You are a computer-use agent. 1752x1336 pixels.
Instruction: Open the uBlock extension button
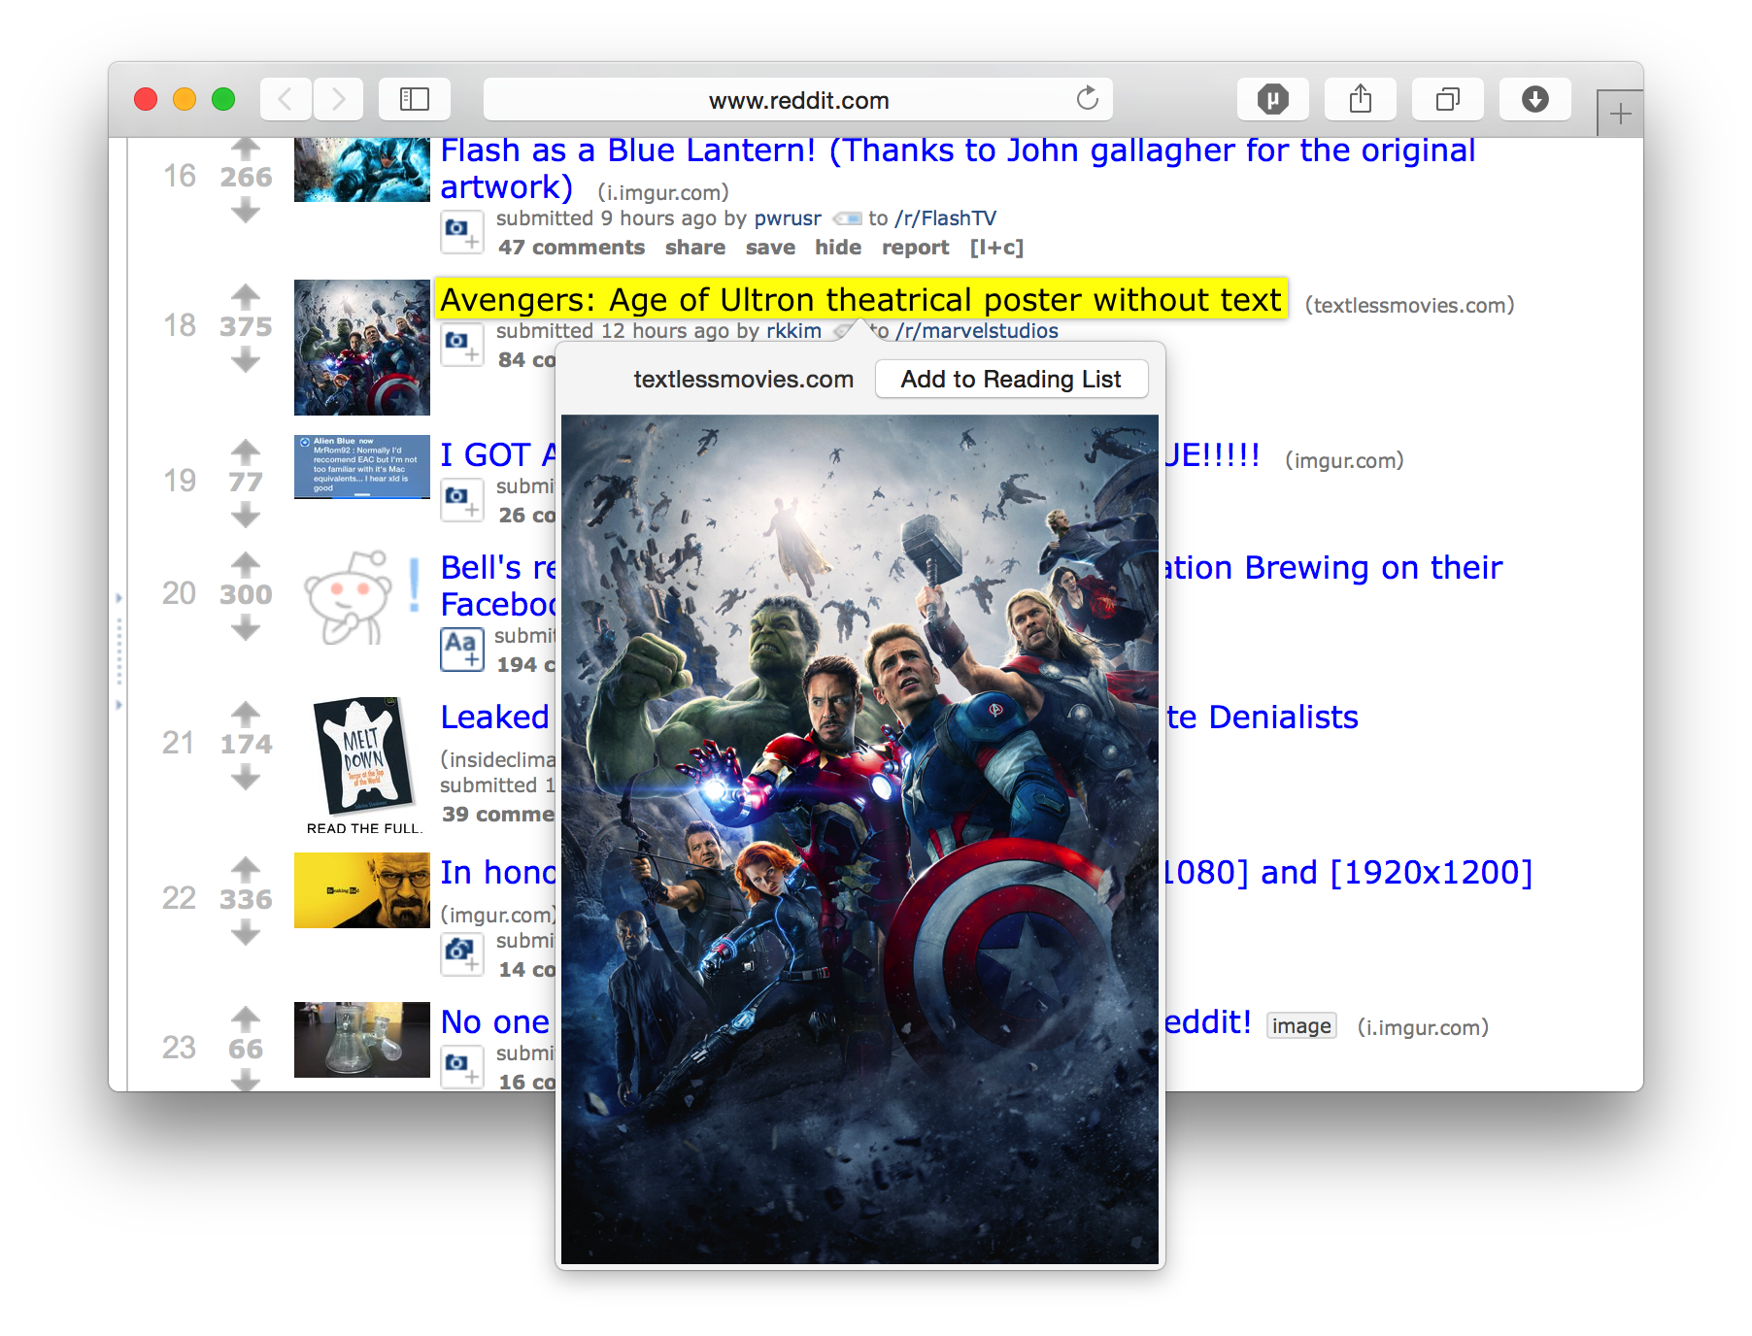tap(1273, 99)
